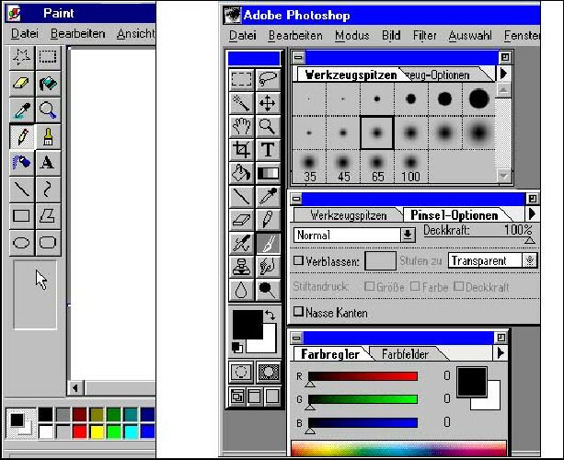The width and height of the screenshot is (564, 460).
Task: Select Photoshop's Dodge tool
Action: coord(268,290)
